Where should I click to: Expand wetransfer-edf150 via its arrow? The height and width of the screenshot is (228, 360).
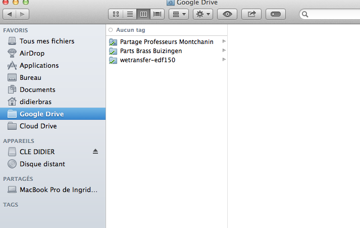(224, 60)
